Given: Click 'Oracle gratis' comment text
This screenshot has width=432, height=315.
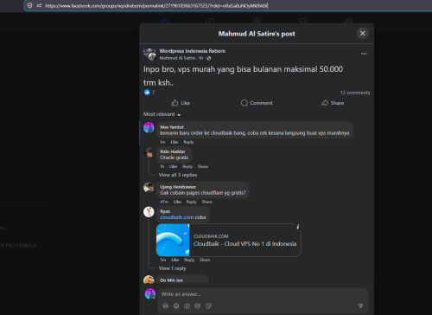Looking at the screenshot, I should [174, 157].
